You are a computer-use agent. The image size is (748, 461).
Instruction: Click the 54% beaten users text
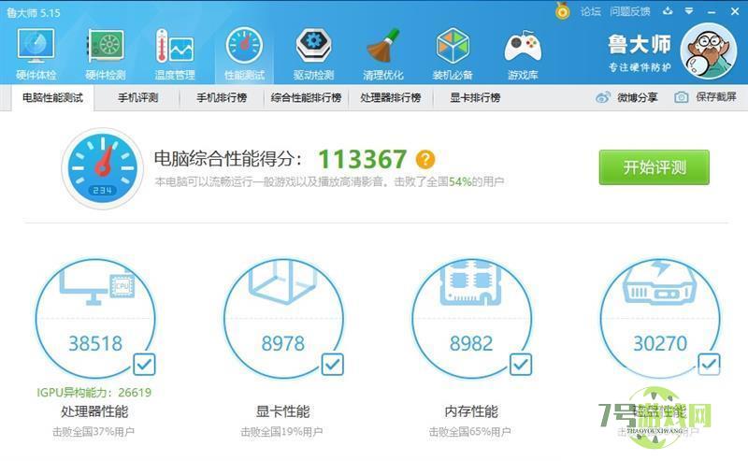pos(460,181)
